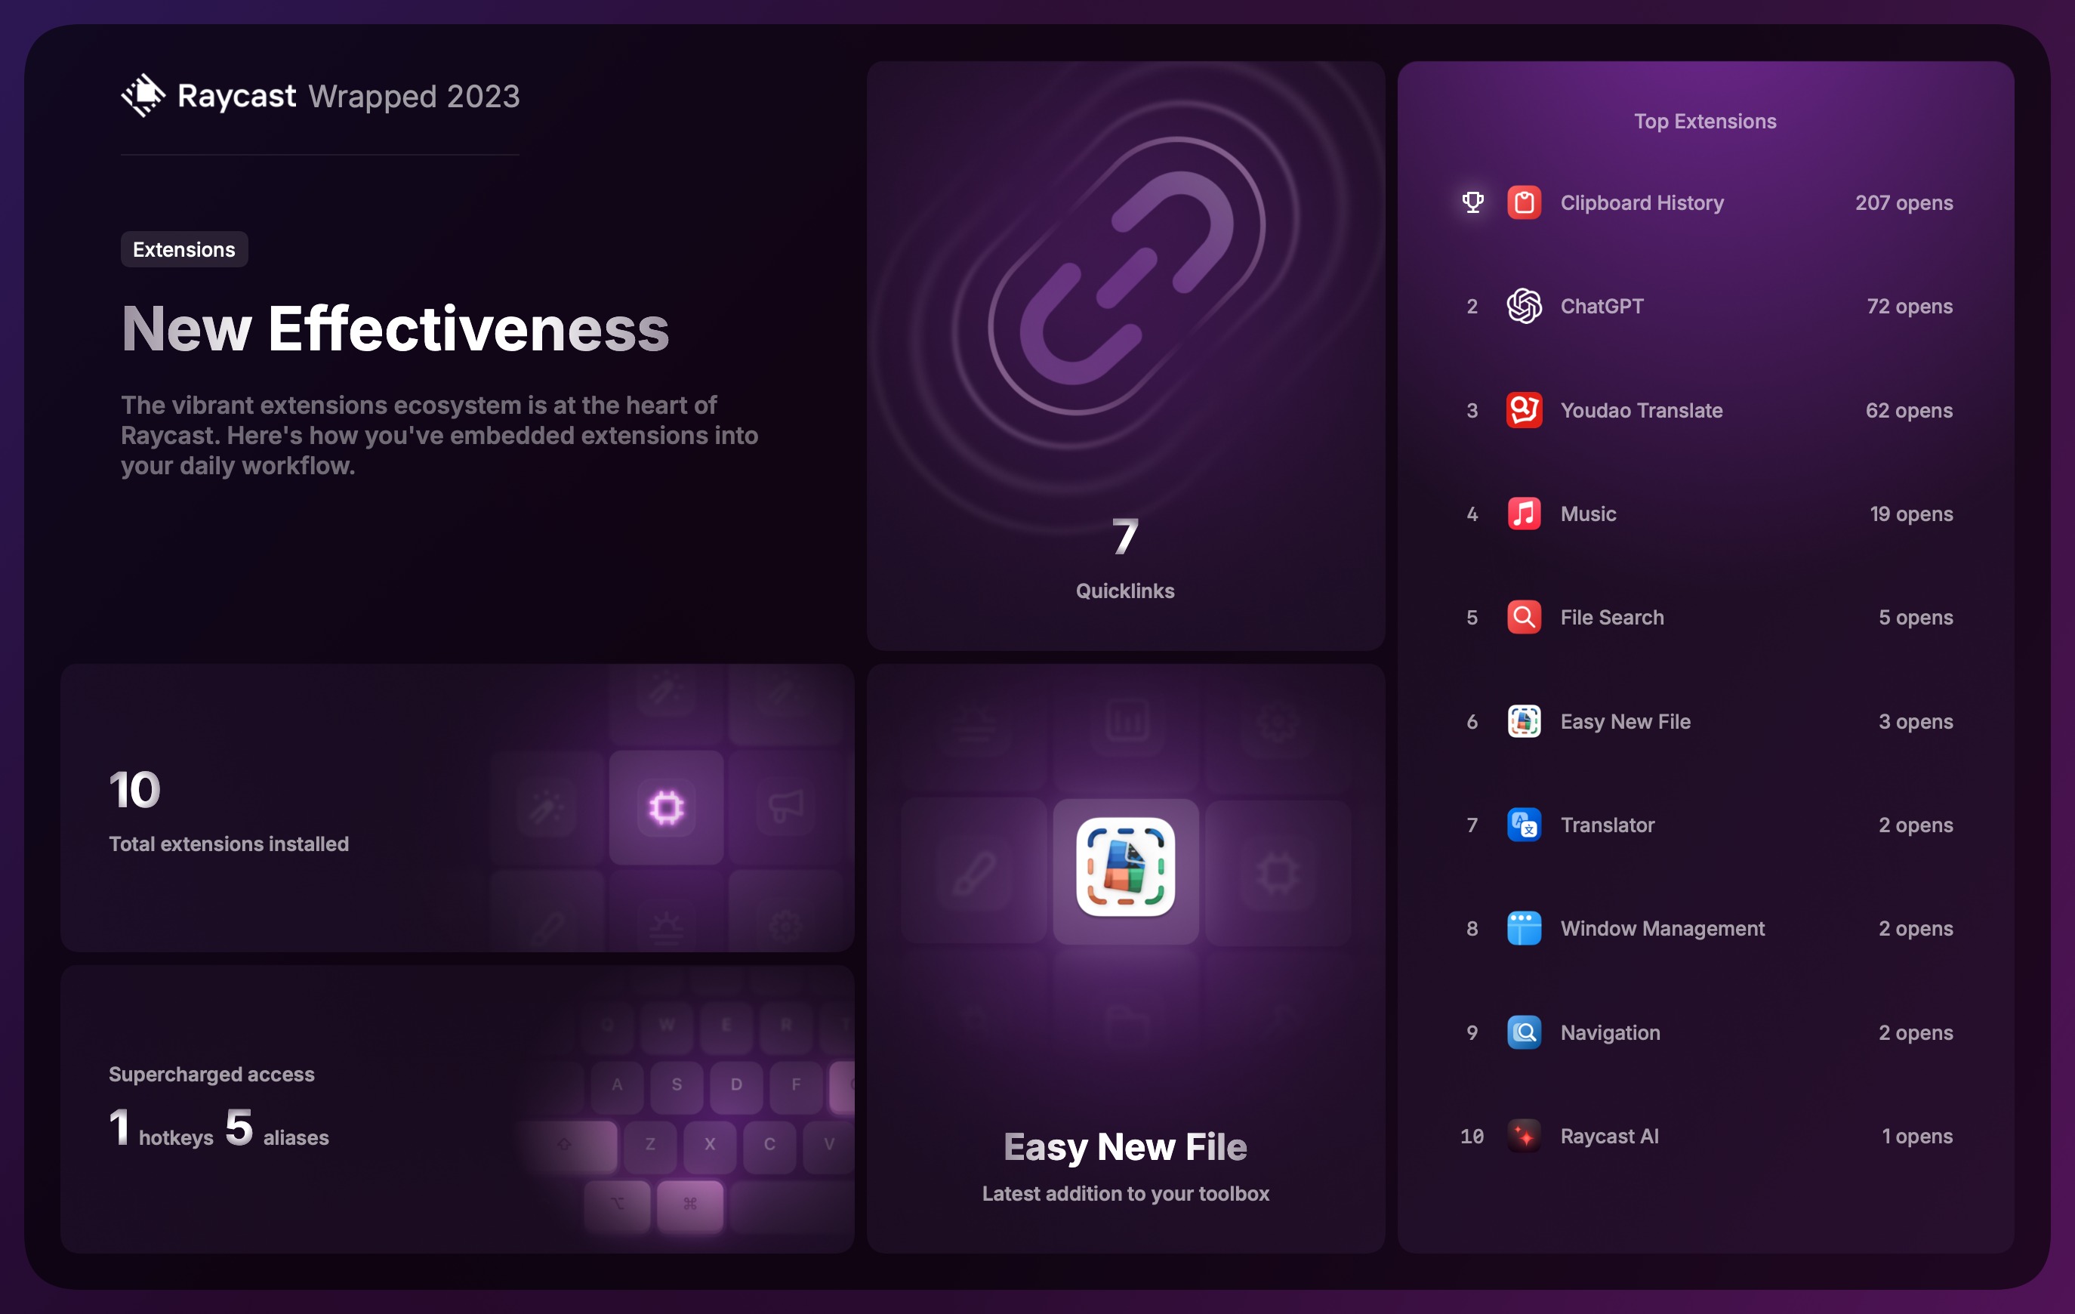Screen dimensions: 2075x1314
Task: Click the "Wrapped 2023" title text
Action: point(414,96)
